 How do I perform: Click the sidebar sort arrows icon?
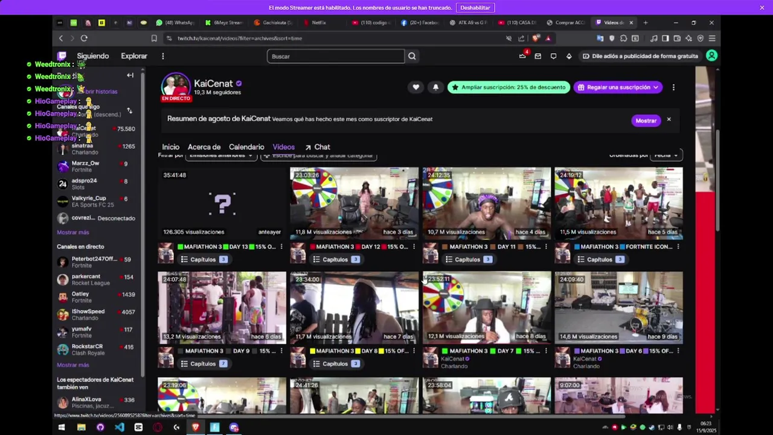[129, 111]
